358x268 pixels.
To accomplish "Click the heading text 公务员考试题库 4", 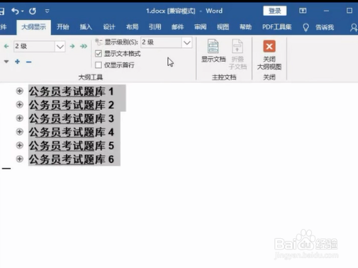I will (72, 132).
